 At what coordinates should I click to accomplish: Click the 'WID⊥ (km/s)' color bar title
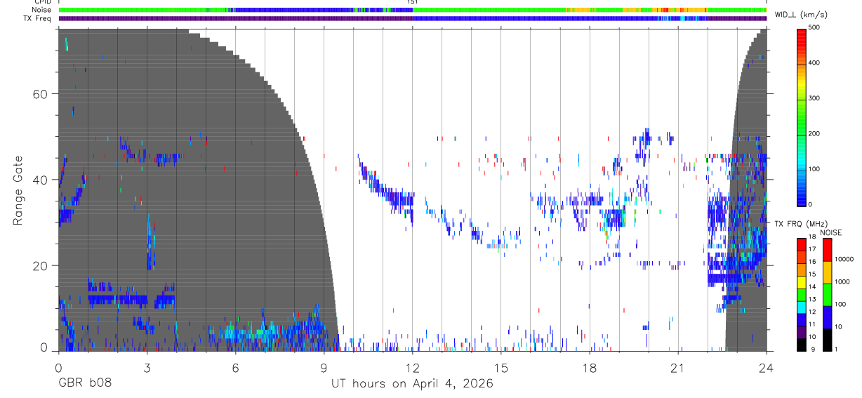pyautogui.click(x=800, y=15)
